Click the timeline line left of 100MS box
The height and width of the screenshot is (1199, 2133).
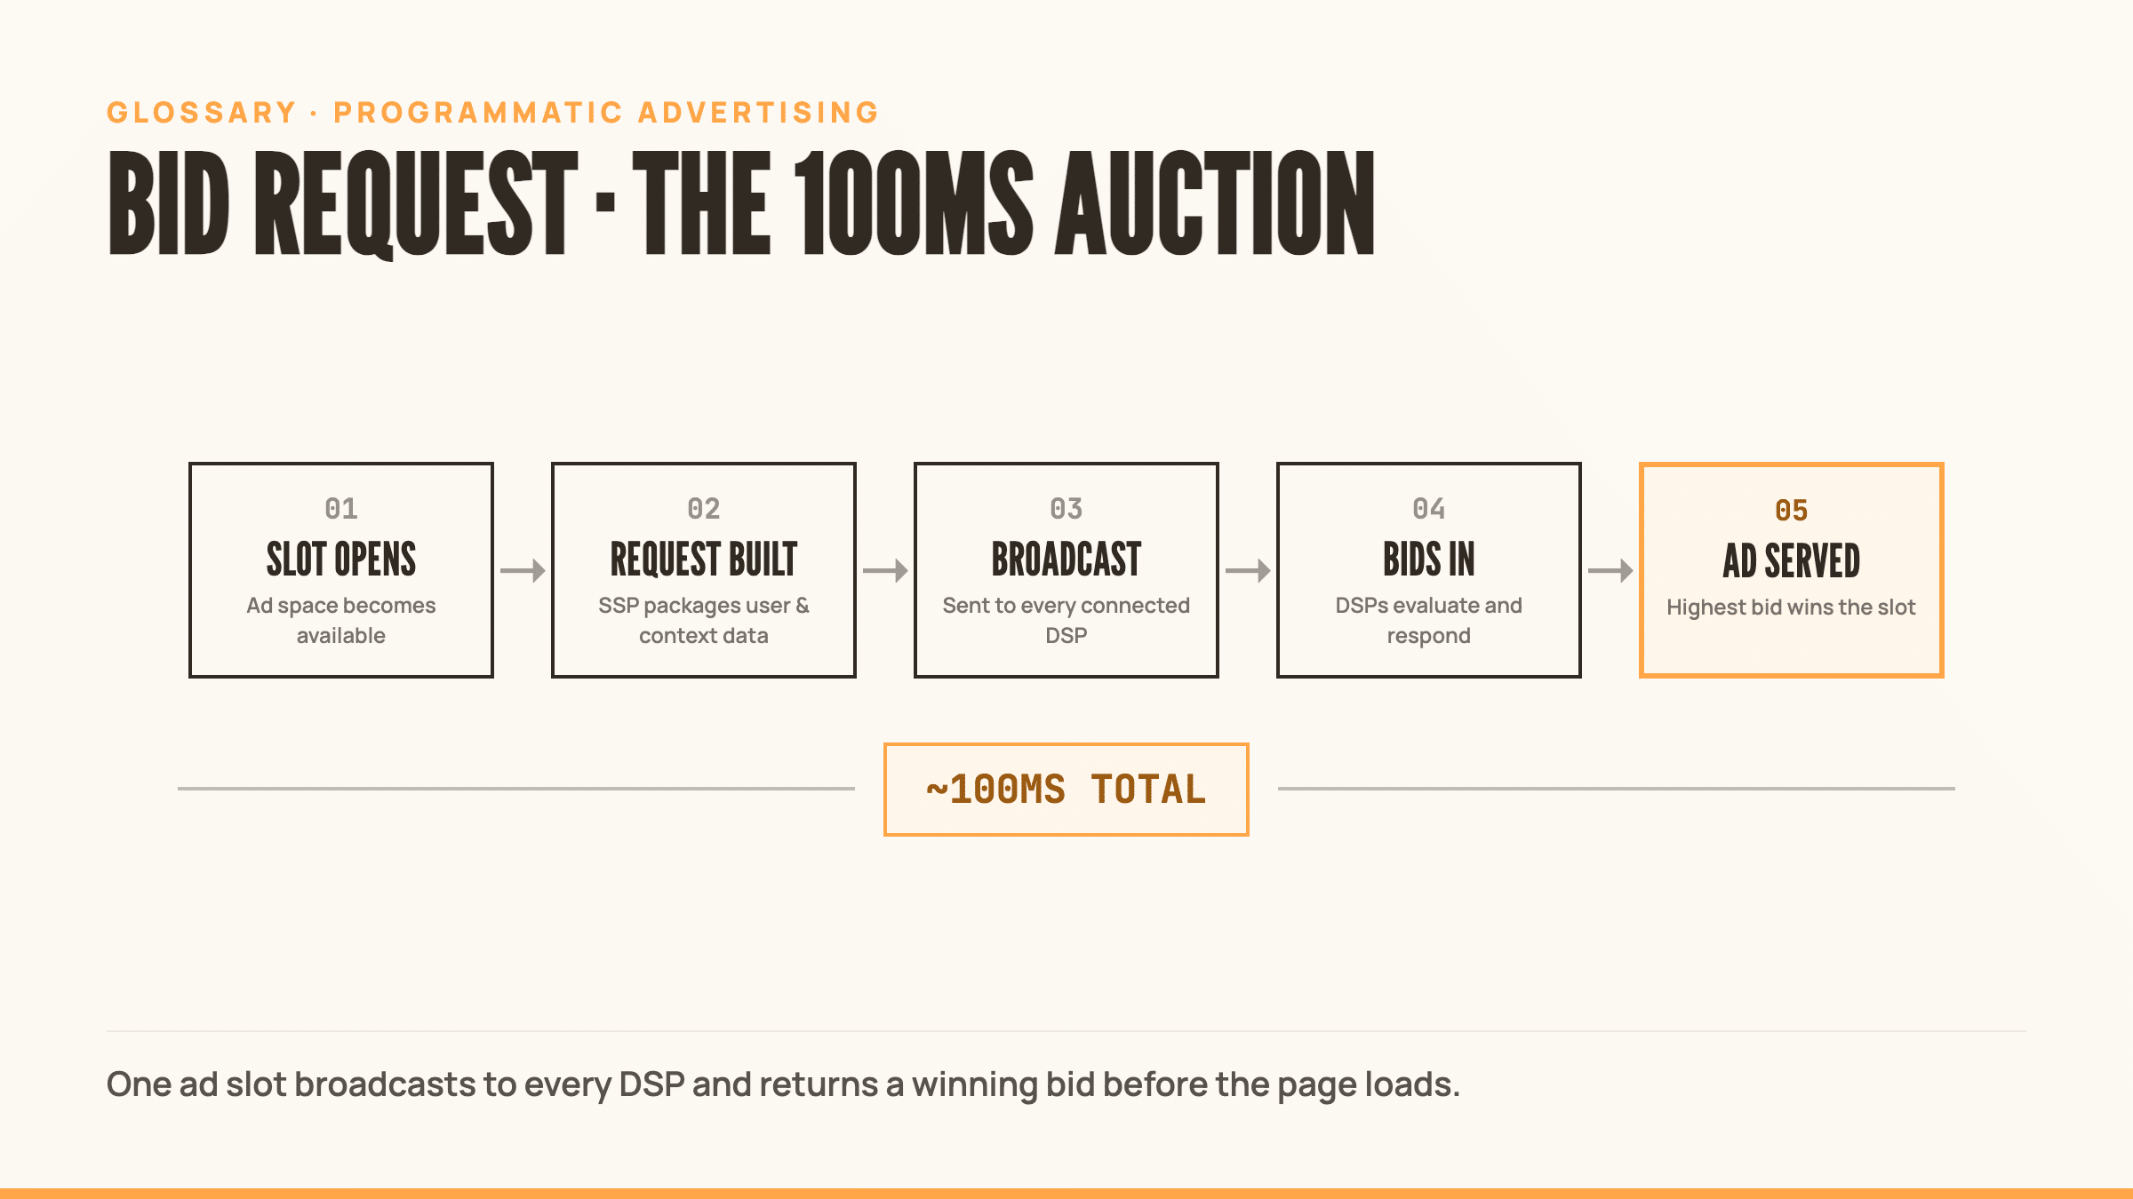coord(516,789)
